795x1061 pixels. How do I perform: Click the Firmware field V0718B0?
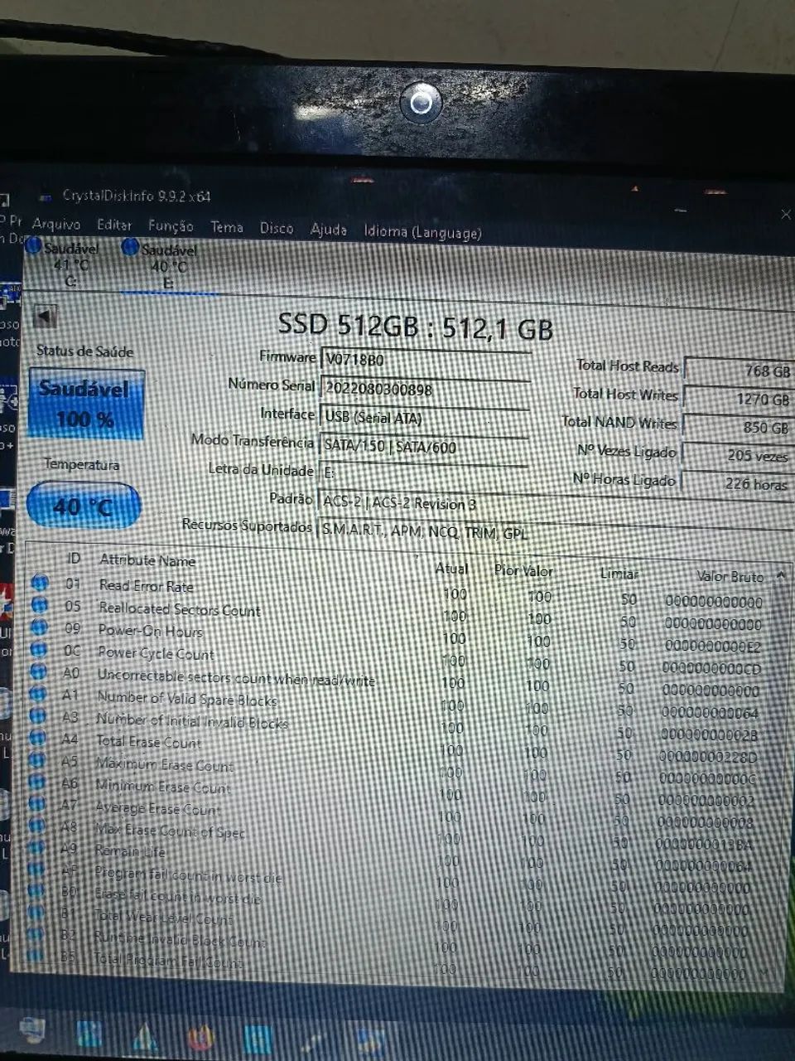(x=425, y=361)
